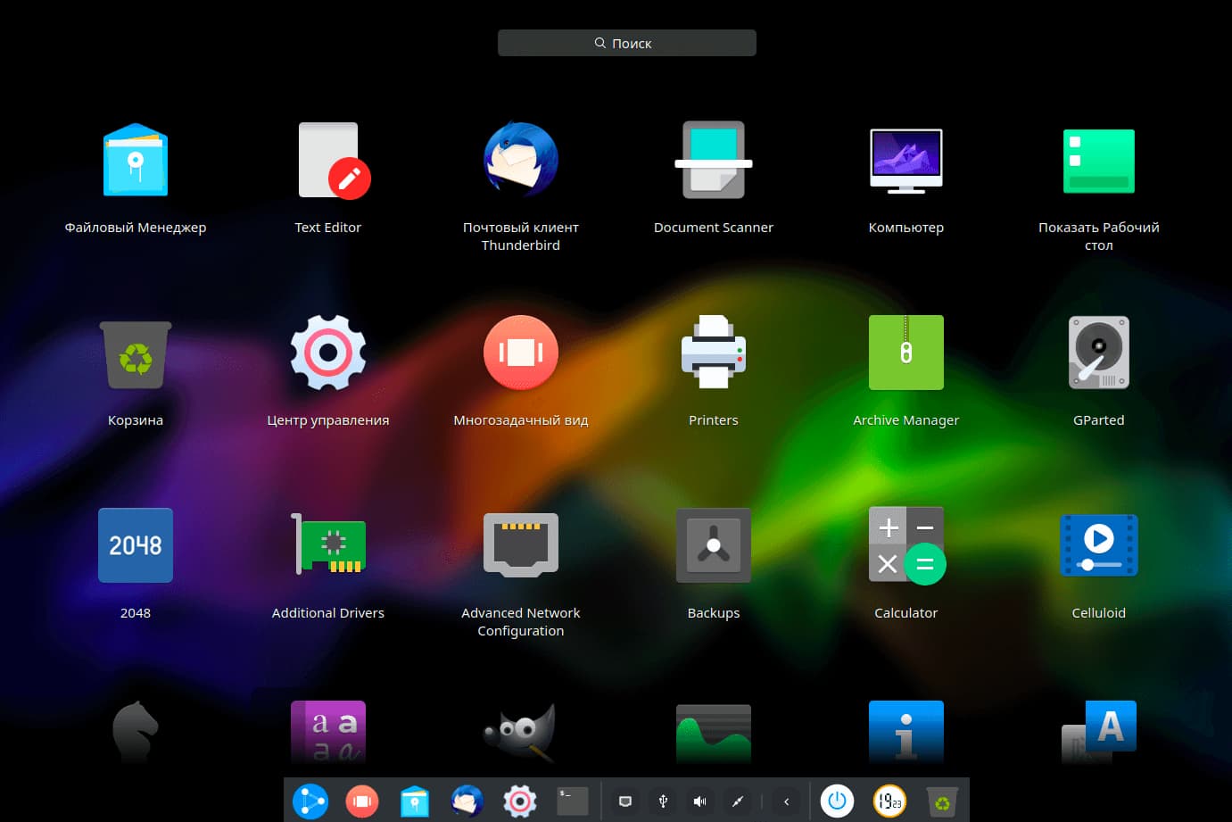Open the blue info icon app

[906, 732]
